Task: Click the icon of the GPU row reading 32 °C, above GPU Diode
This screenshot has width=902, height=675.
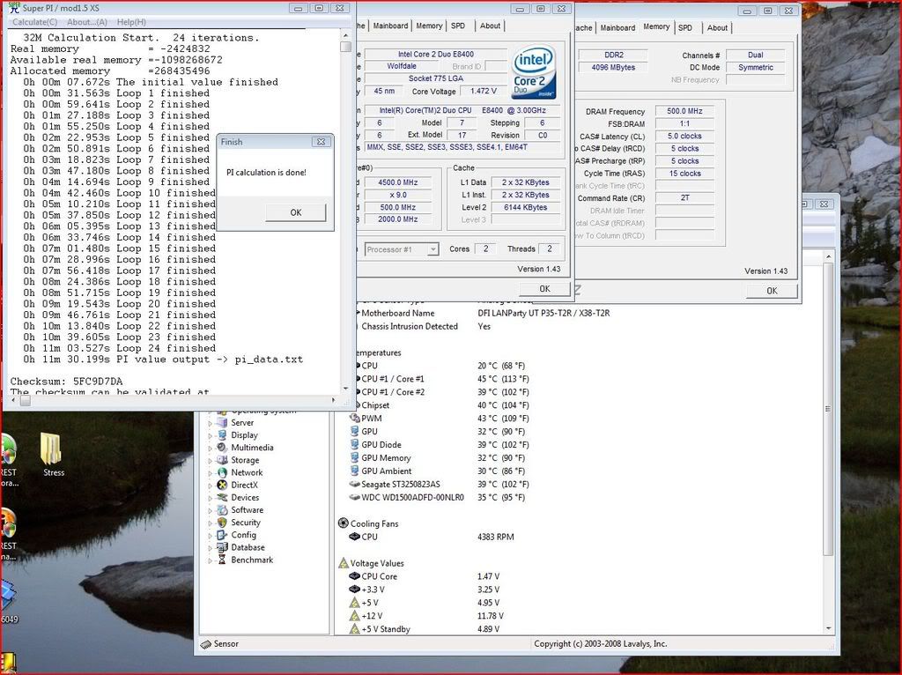Action: pyautogui.click(x=354, y=432)
